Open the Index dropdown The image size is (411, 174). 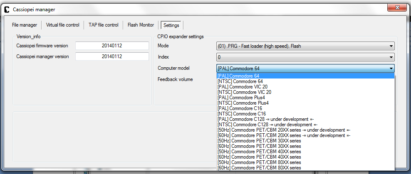click(391, 57)
